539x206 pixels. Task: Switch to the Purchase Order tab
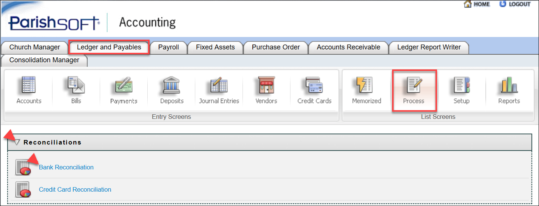click(276, 48)
